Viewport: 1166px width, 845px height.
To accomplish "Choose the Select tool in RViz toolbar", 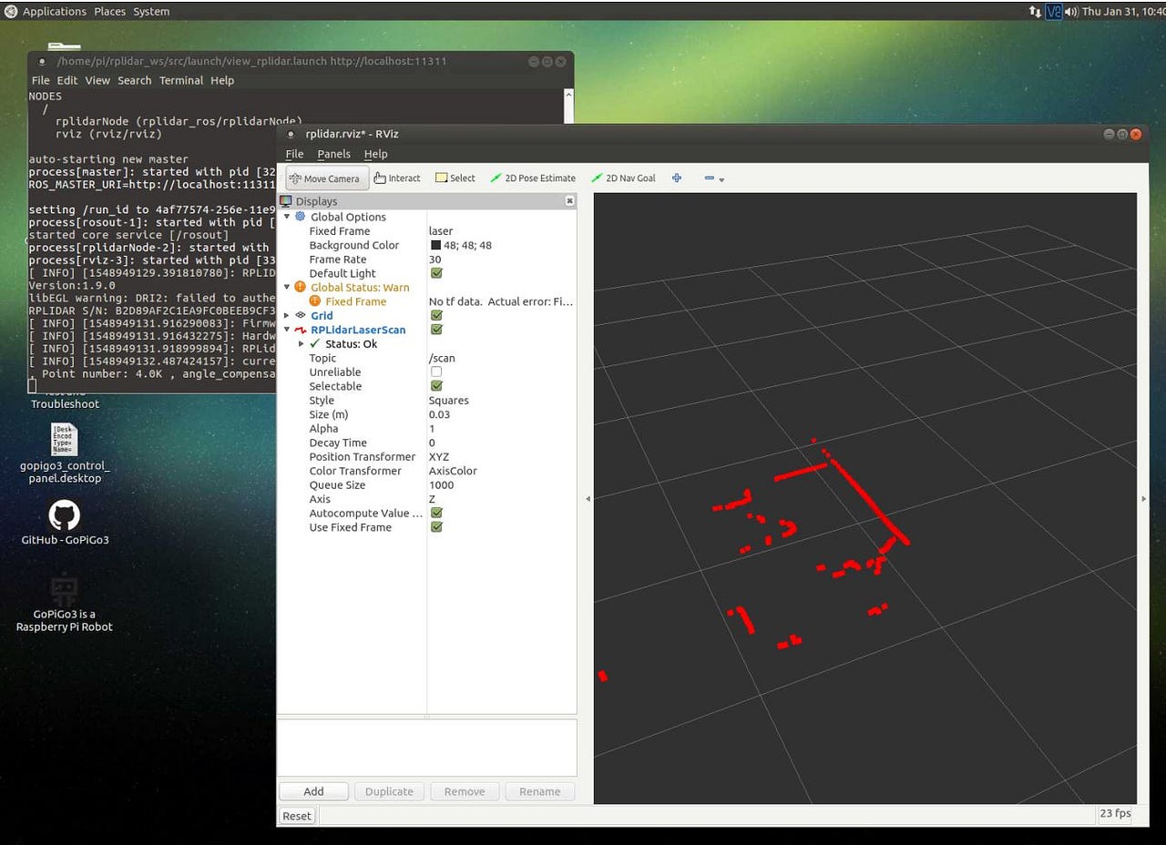I will (455, 178).
